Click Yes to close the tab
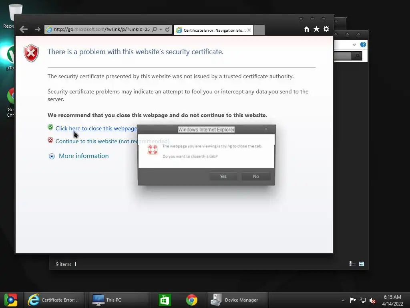The image size is (410, 308). 223,176
